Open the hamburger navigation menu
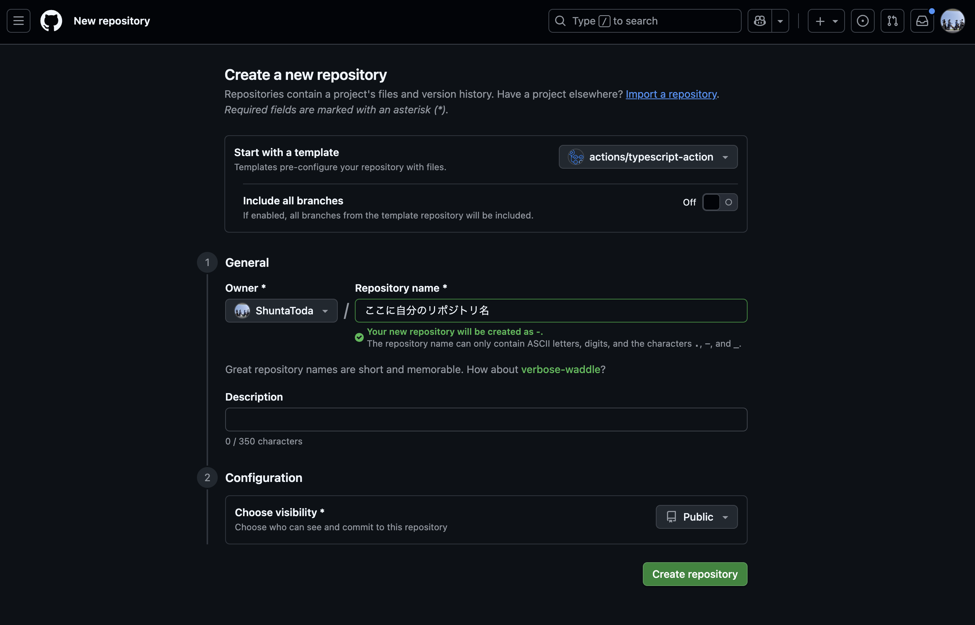 coord(19,21)
